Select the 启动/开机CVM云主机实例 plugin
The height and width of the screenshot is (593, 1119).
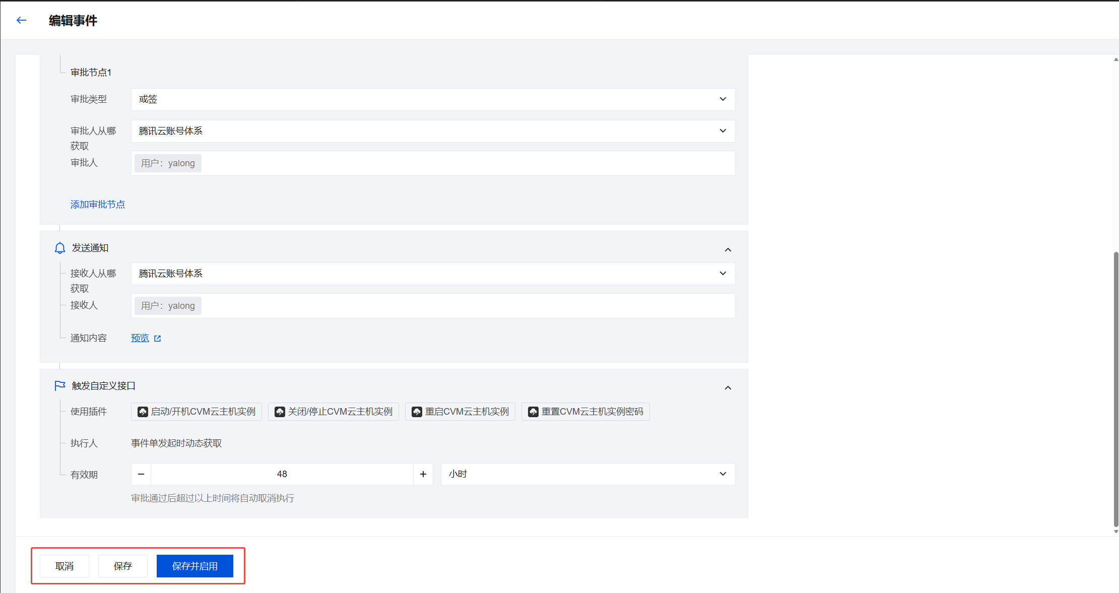pyautogui.click(x=196, y=412)
